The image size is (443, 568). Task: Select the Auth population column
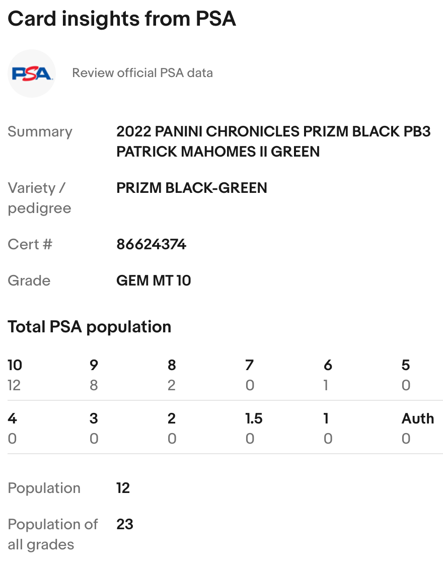(x=417, y=429)
